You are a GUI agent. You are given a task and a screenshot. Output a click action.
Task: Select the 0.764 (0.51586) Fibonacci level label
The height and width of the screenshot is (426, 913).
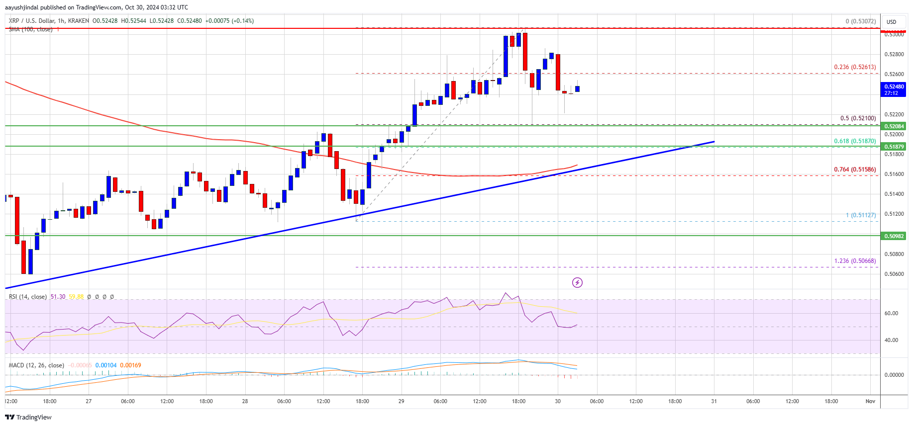point(855,170)
